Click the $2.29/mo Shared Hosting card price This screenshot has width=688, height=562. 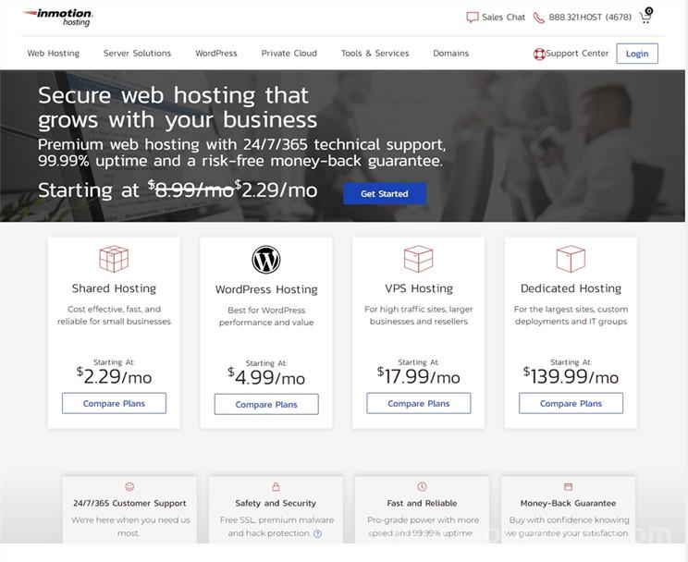(x=114, y=376)
